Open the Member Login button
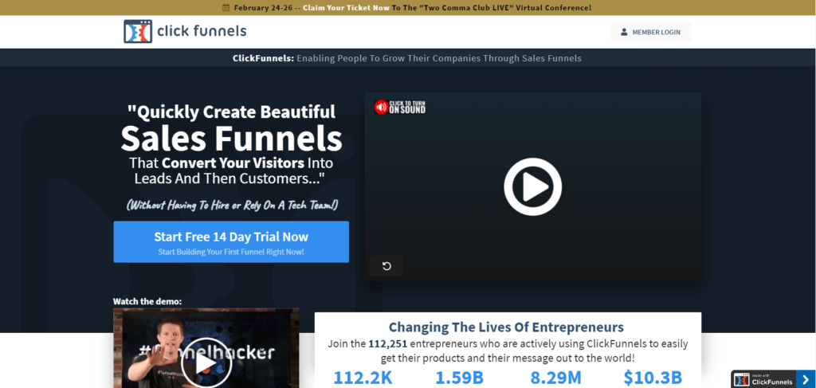The image size is (816, 388). click(650, 32)
